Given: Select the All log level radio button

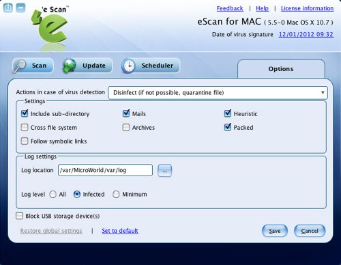Looking at the screenshot, I should click(x=53, y=195).
